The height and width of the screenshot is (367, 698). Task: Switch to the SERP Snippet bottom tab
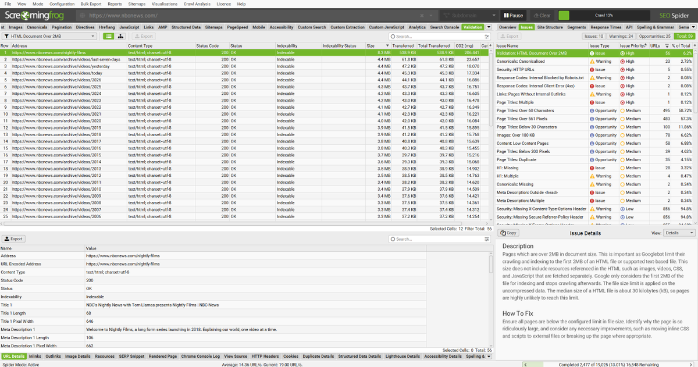click(x=131, y=357)
